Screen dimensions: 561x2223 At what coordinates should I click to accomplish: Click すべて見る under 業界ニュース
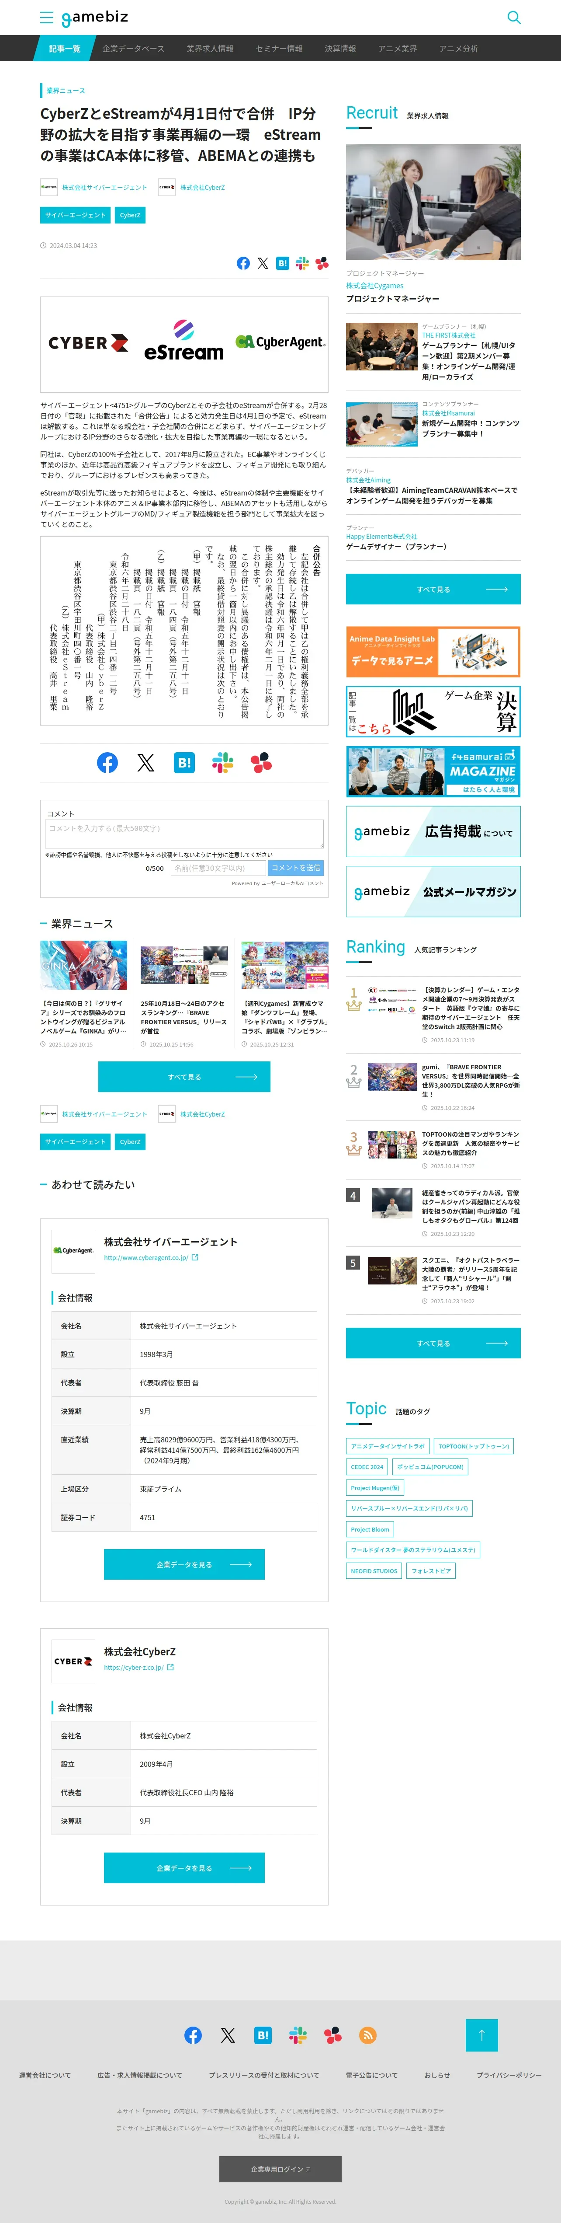(x=184, y=1077)
